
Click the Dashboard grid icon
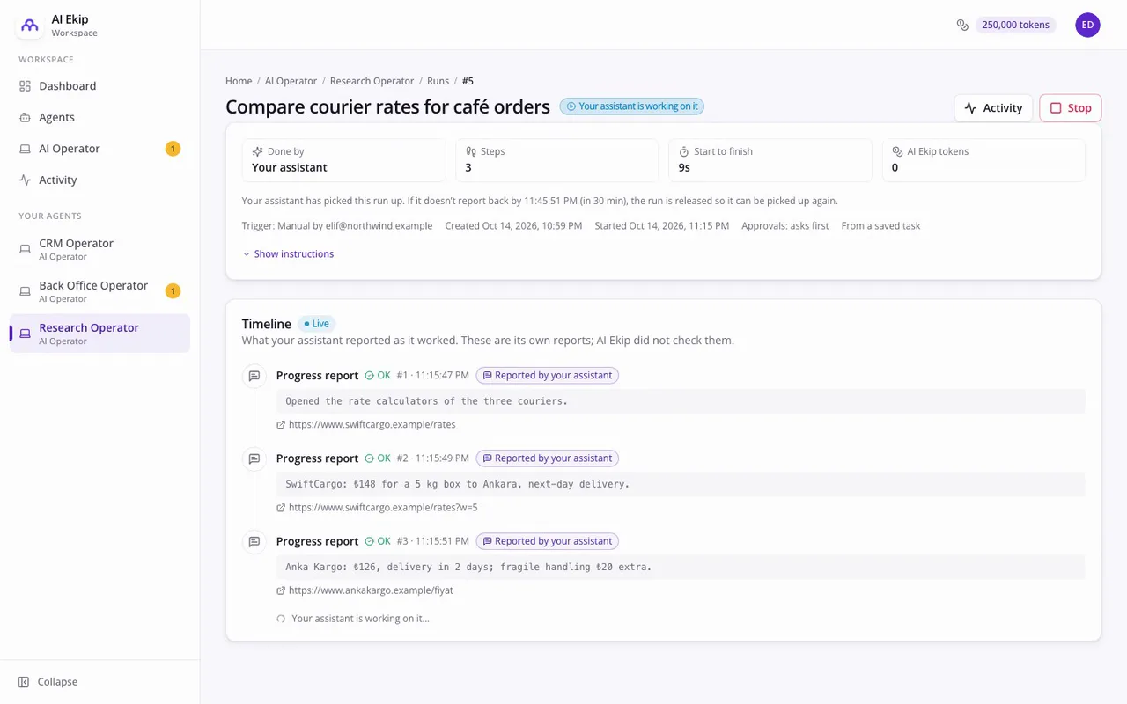tap(25, 86)
